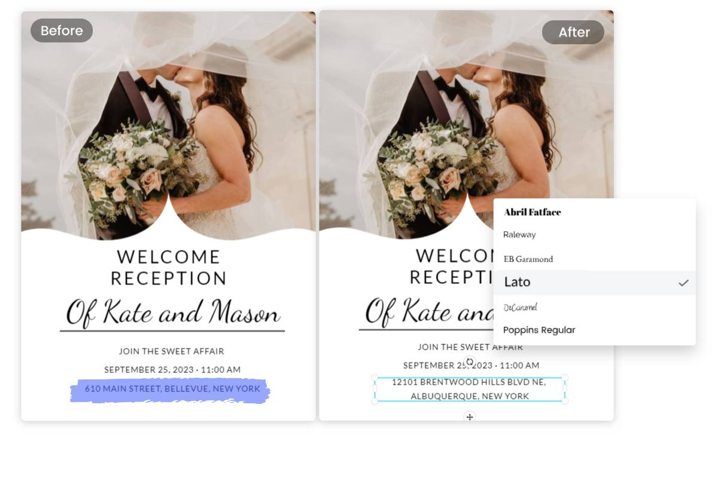Select the Raleway font option
This screenshot has height=478, width=718.
[x=519, y=235]
